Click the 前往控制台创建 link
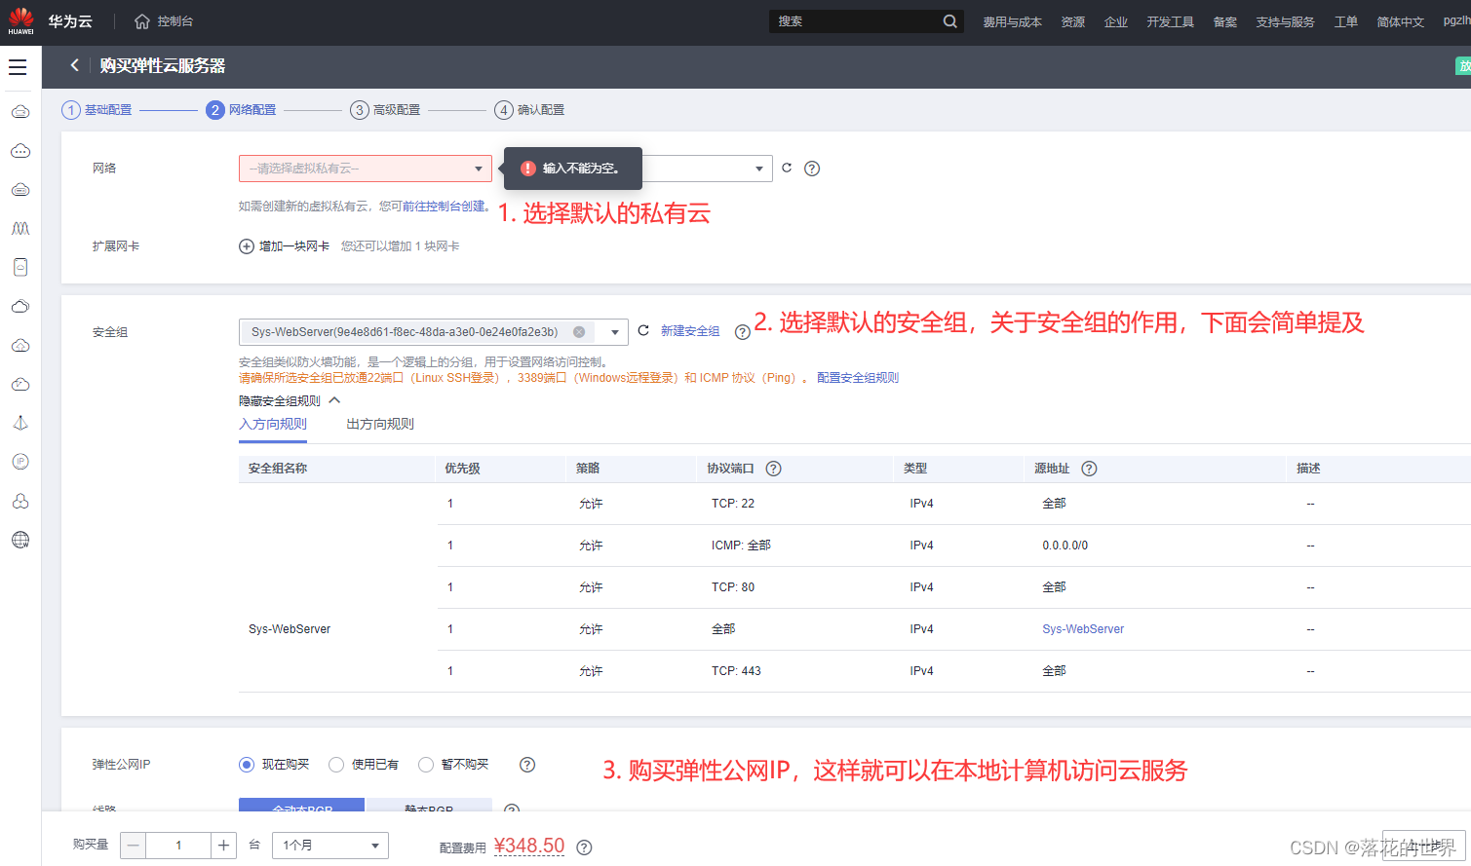Viewport: 1471px width, 866px height. [444, 207]
